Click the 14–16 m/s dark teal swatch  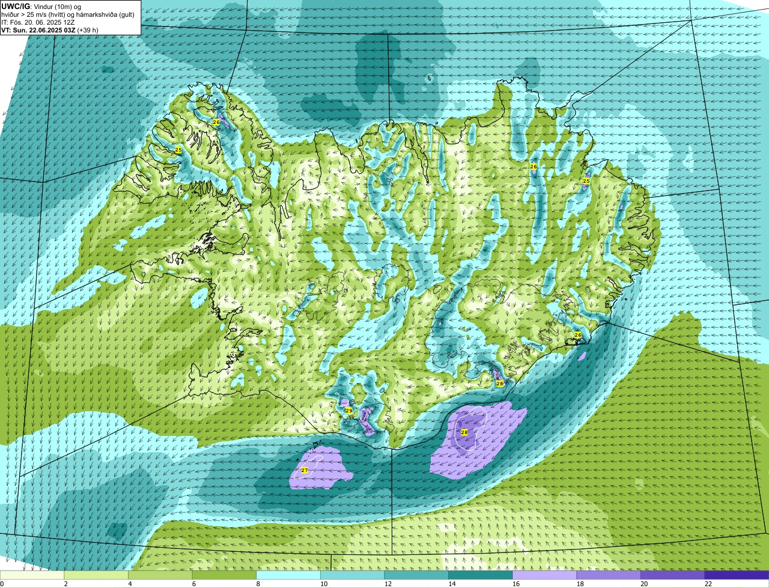tap(480, 575)
